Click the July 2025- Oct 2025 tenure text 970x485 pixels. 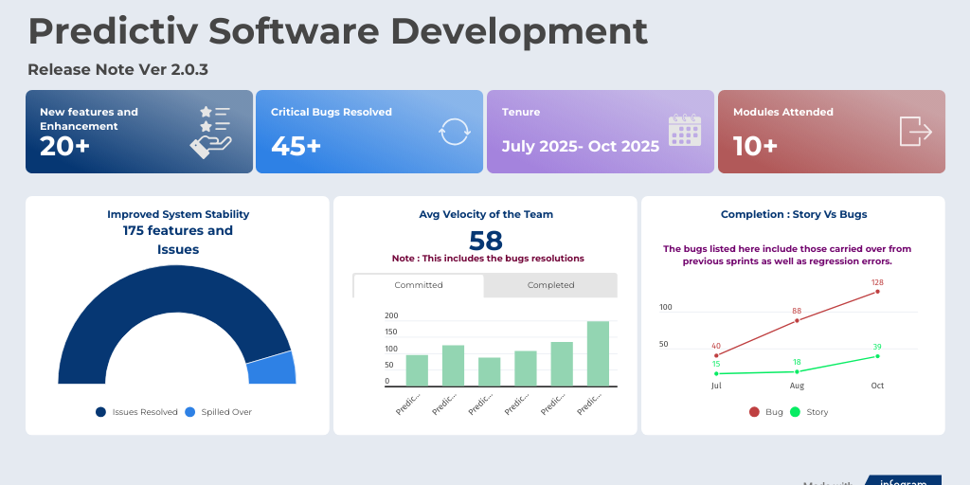[x=581, y=147]
